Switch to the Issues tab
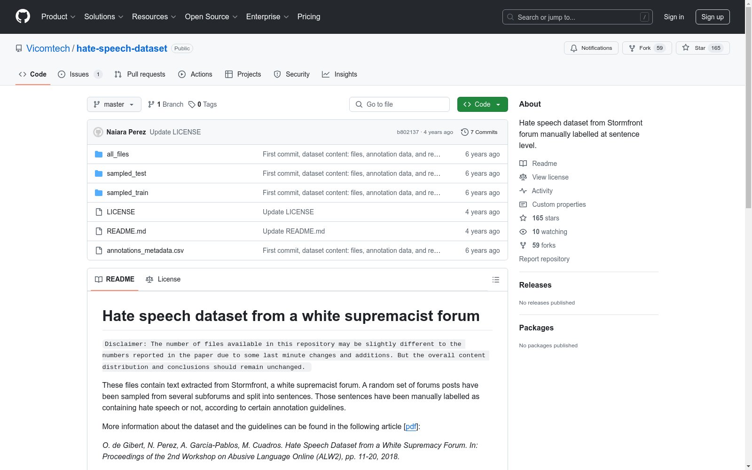Viewport: 752px width, 470px height. click(x=79, y=74)
